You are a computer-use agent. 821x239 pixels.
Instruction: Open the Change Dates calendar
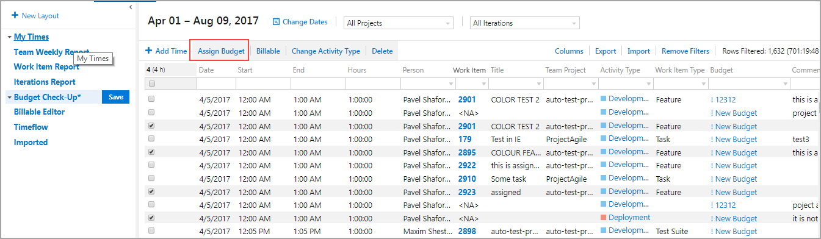click(x=300, y=22)
